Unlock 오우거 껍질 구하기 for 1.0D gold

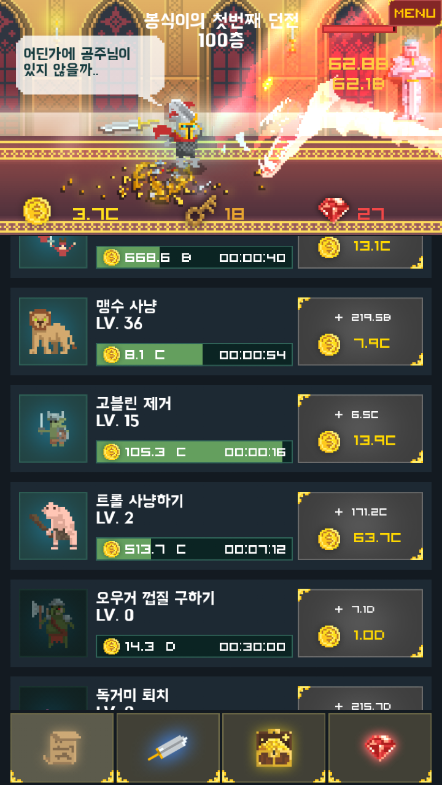360,623
